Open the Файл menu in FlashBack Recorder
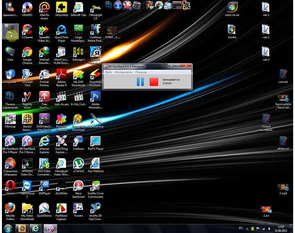Viewport: 295px width, 233px height. click(x=108, y=72)
